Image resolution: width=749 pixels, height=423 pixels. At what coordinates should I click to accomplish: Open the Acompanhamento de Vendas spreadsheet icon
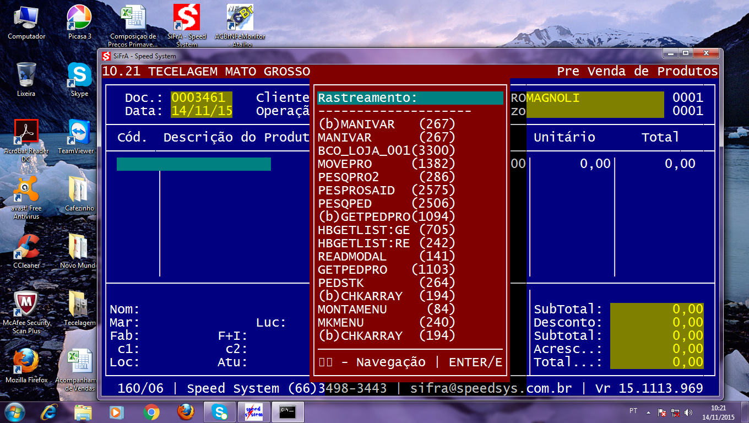[77, 370]
